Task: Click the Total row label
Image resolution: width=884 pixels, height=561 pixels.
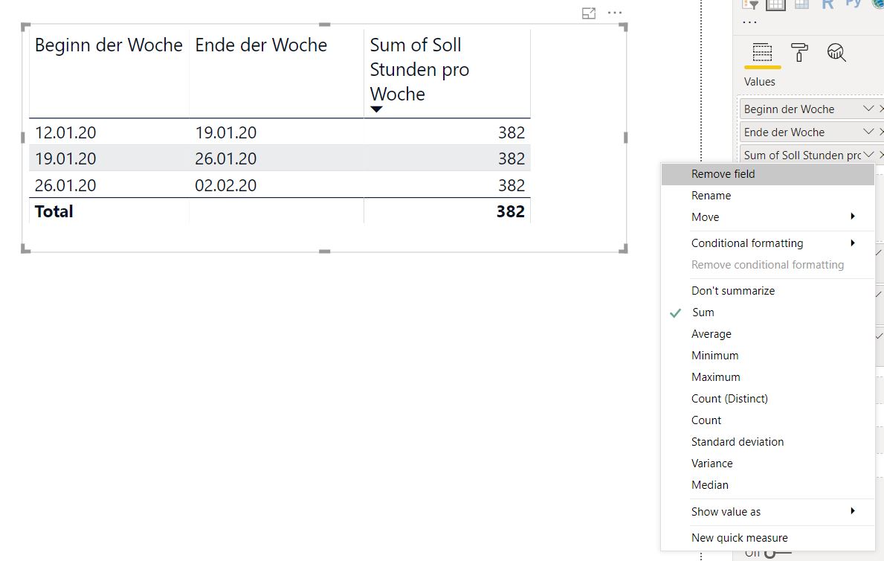Action: (54, 211)
